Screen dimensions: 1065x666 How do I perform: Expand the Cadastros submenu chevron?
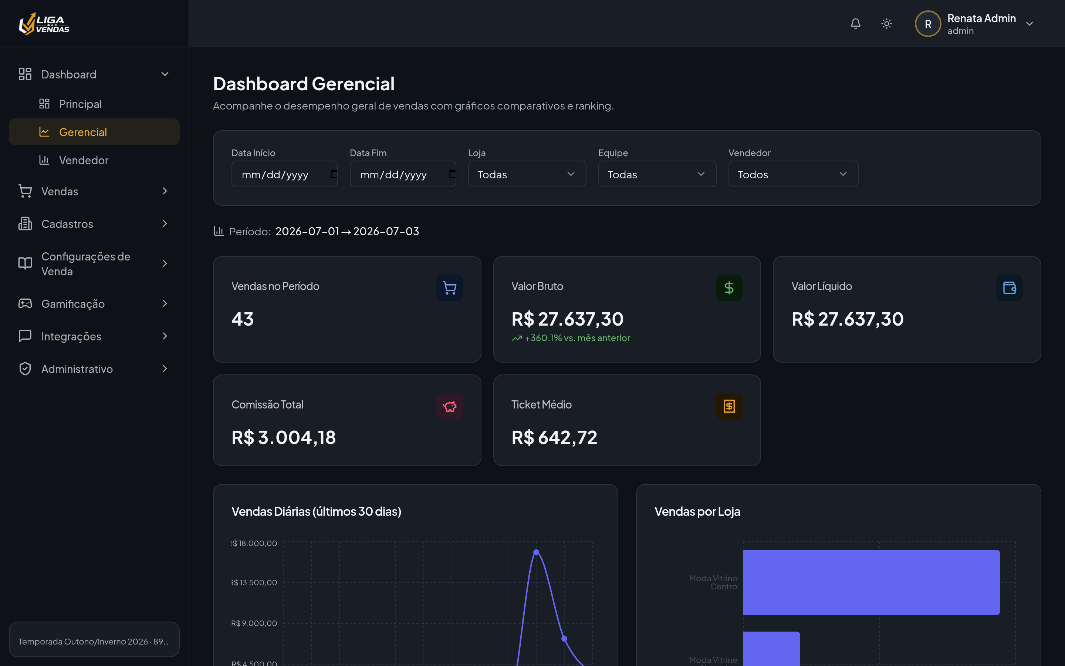(165, 224)
